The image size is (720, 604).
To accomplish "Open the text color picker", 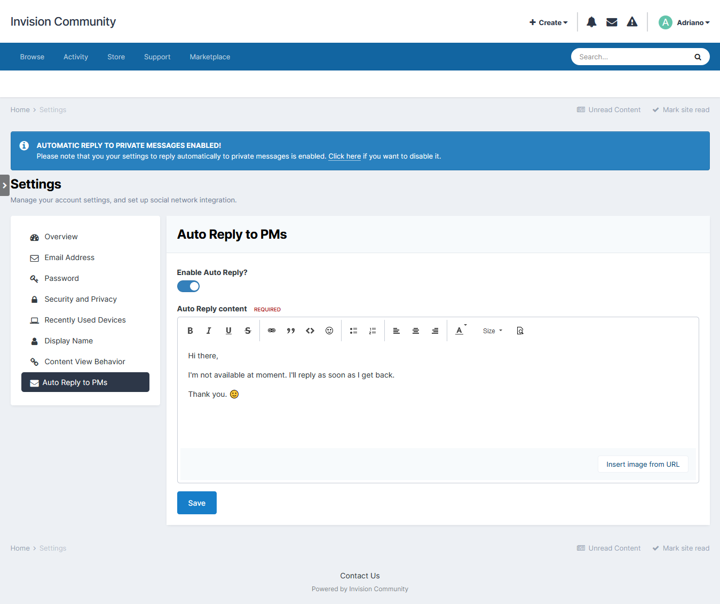I will pos(460,331).
